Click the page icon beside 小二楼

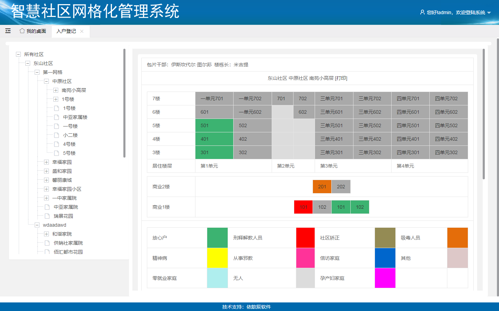pos(56,135)
